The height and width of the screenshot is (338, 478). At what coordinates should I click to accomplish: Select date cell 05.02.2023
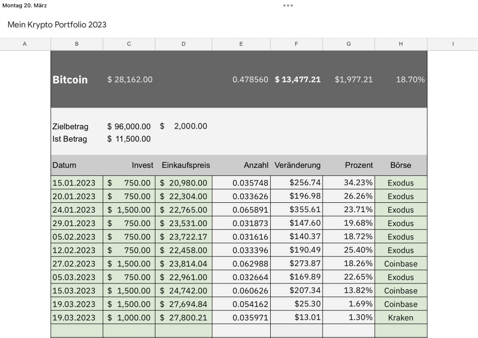[77, 237]
